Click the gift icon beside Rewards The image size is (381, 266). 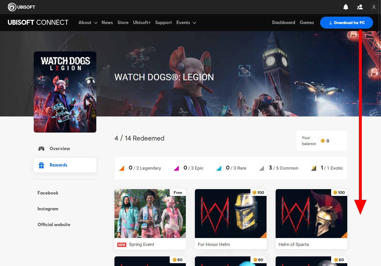(x=41, y=165)
